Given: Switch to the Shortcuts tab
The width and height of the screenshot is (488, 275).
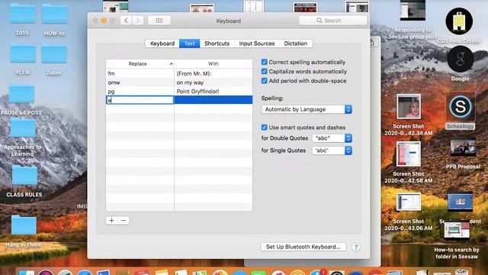Looking at the screenshot, I should point(217,44).
